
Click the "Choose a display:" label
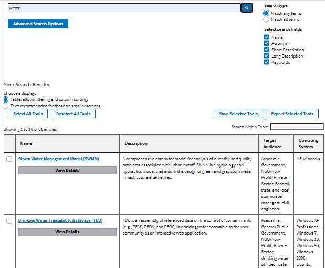click(20, 93)
